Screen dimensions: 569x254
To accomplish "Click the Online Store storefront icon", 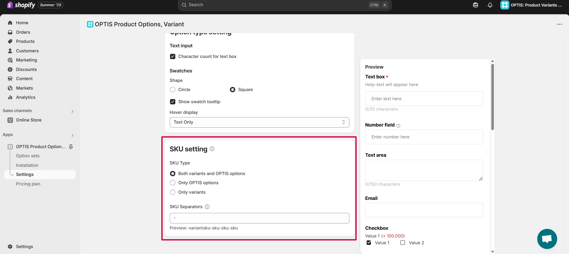I will point(10,120).
